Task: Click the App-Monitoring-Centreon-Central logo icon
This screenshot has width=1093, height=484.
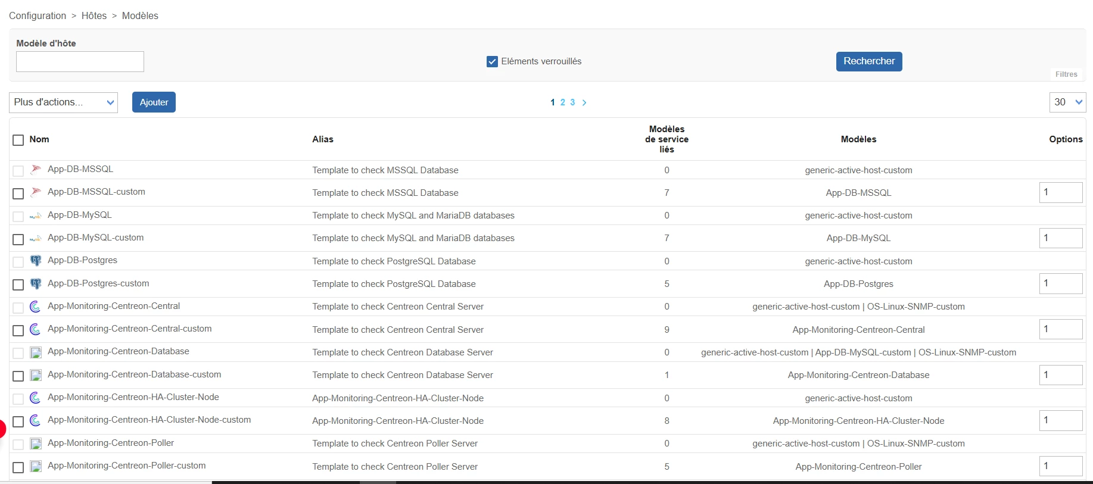Action: (36, 306)
